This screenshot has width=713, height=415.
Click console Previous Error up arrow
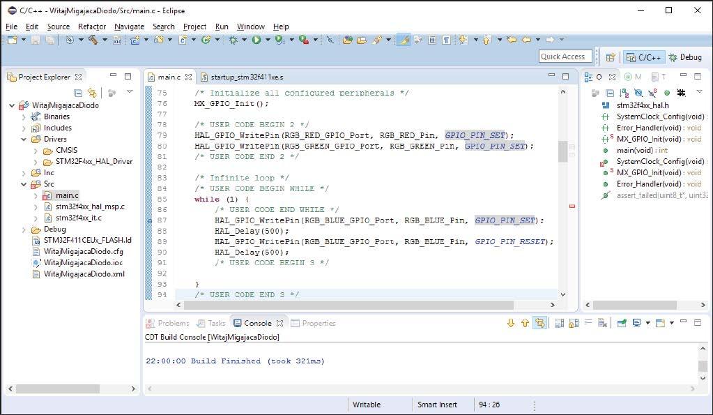(x=526, y=323)
